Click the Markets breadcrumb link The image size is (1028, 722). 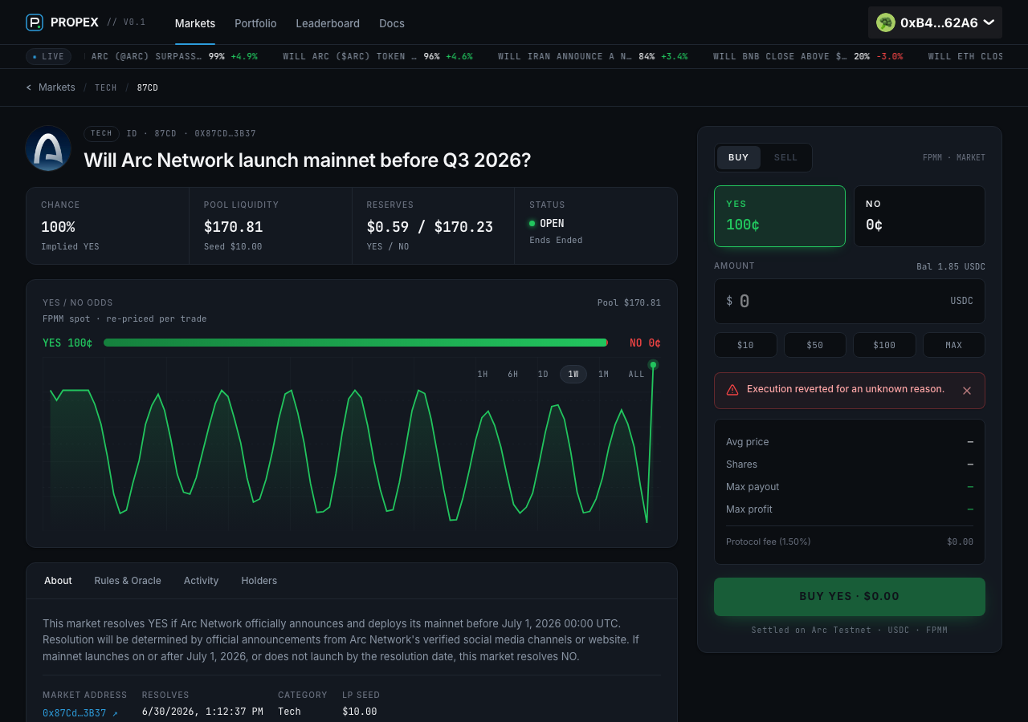click(x=57, y=87)
